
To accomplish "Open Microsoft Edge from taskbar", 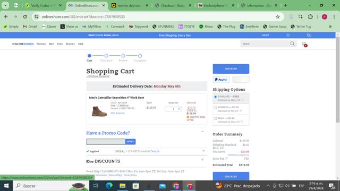I will 109,186.
